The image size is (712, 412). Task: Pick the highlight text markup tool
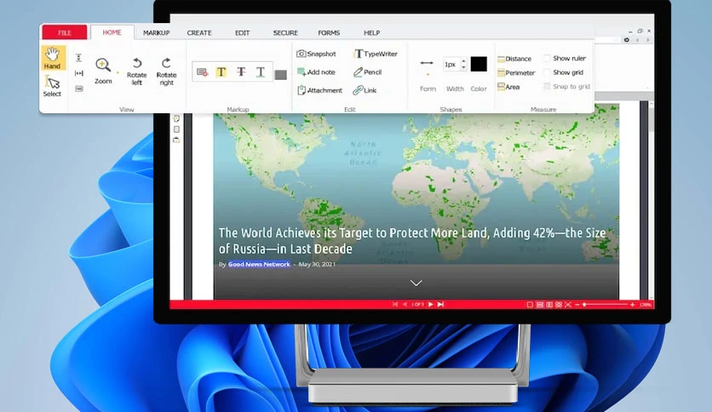point(221,72)
